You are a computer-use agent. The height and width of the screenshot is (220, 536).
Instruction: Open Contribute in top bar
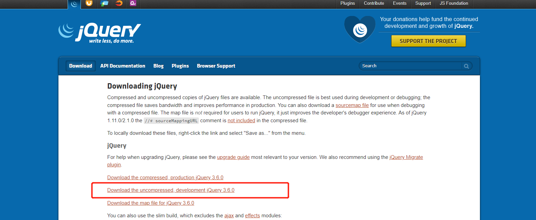(x=374, y=3)
